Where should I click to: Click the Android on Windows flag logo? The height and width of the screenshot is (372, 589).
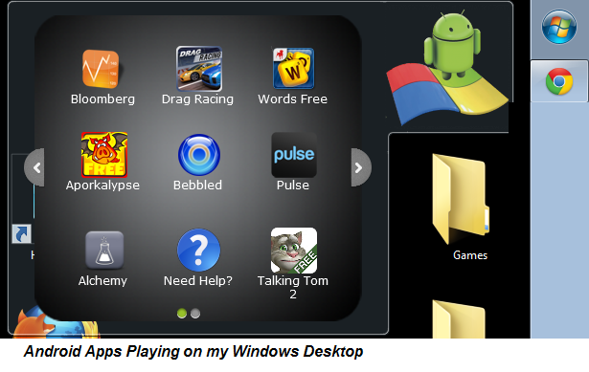tap(447, 68)
